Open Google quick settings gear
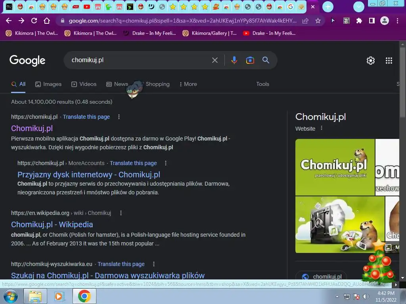This screenshot has width=406, height=304. click(x=371, y=61)
